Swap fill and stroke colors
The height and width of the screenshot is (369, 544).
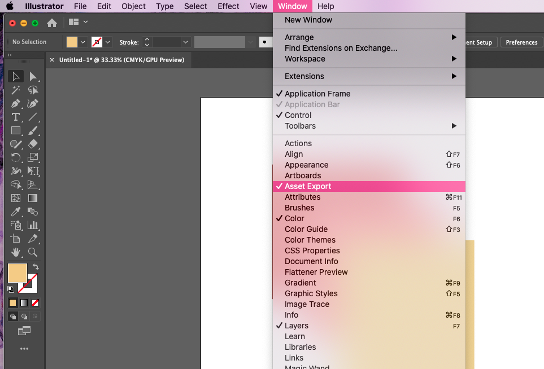[x=36, y=267]
